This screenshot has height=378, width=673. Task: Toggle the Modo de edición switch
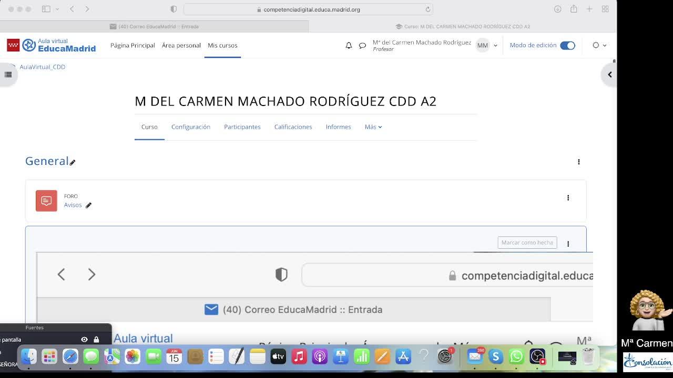point(567,46)
